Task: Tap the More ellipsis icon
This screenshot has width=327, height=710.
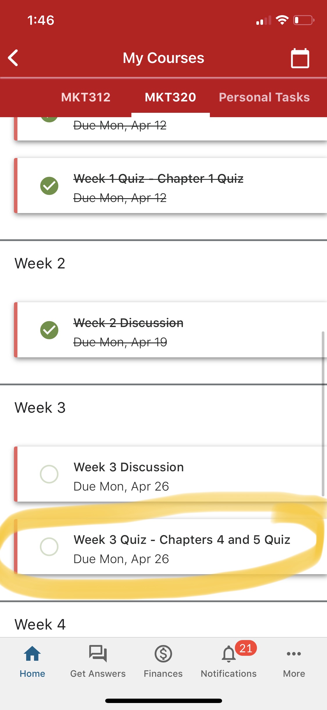Action: [294, 654]
